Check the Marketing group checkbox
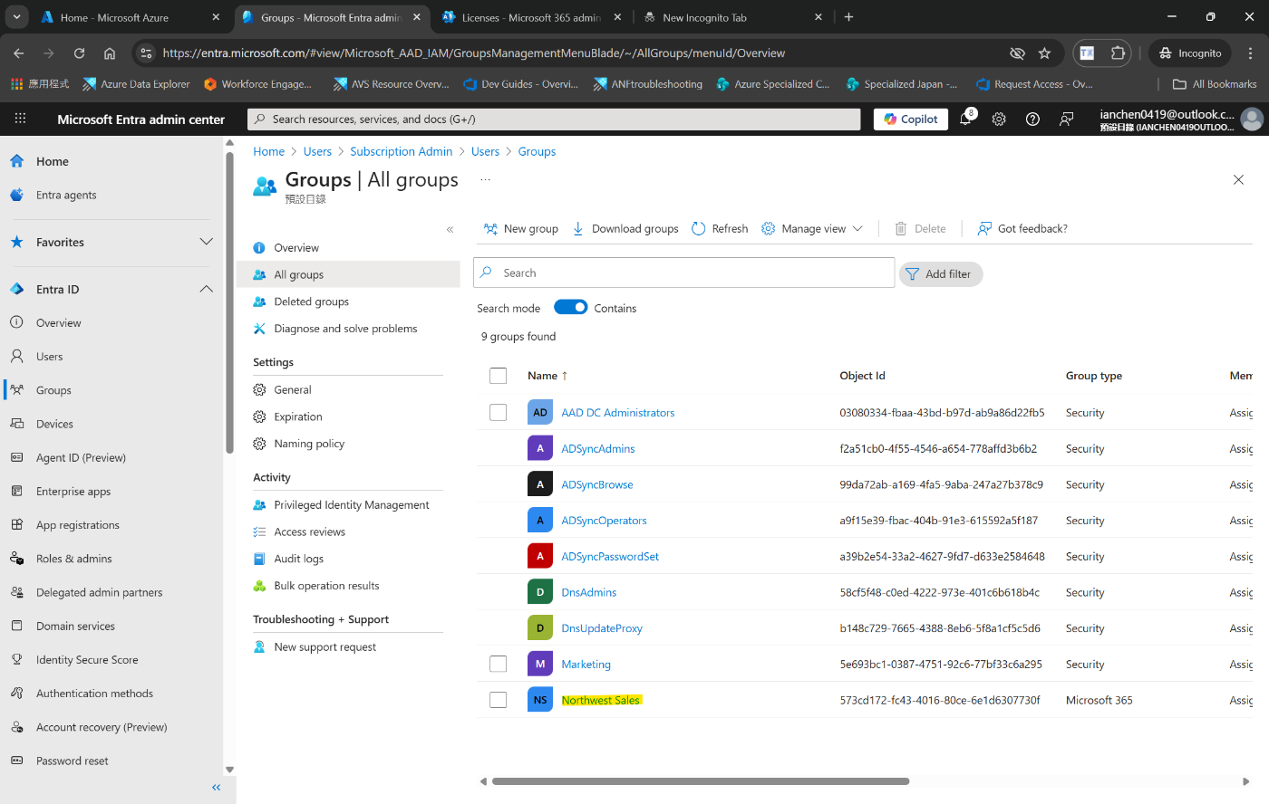Screen dimensions: 1269x804 point(498,664)
